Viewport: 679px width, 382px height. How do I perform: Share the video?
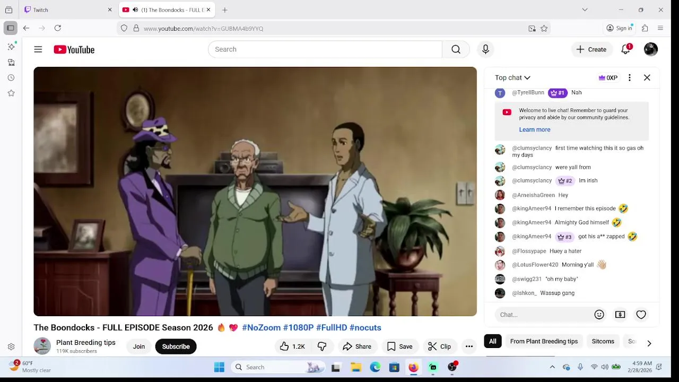pyautogui.click(x=357, y=346)
